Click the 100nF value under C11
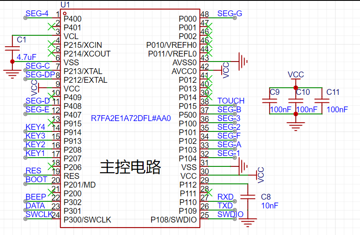 337,110
